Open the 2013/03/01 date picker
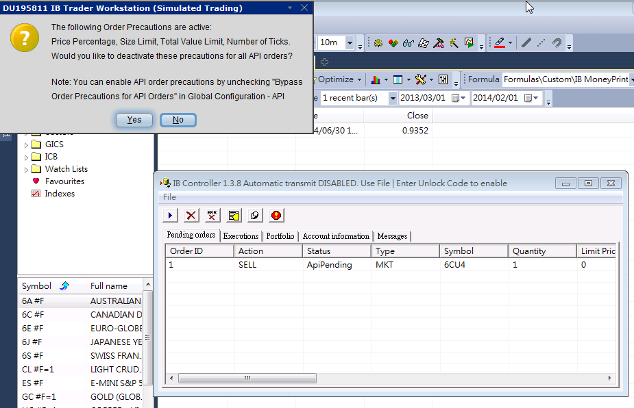 coord(459,98)
